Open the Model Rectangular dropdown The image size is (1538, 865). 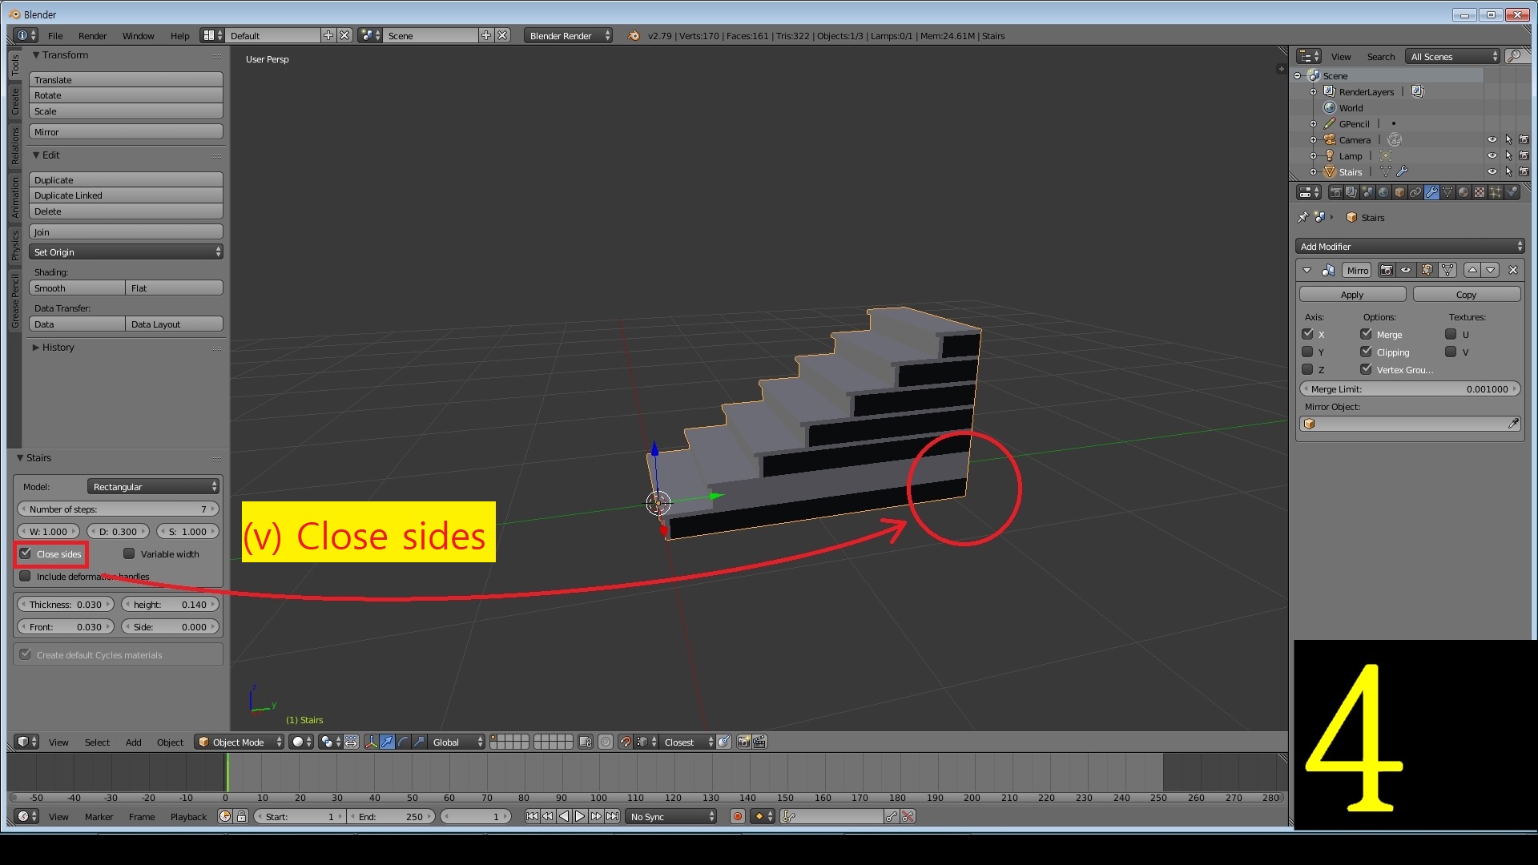click(x=154, y=486)
